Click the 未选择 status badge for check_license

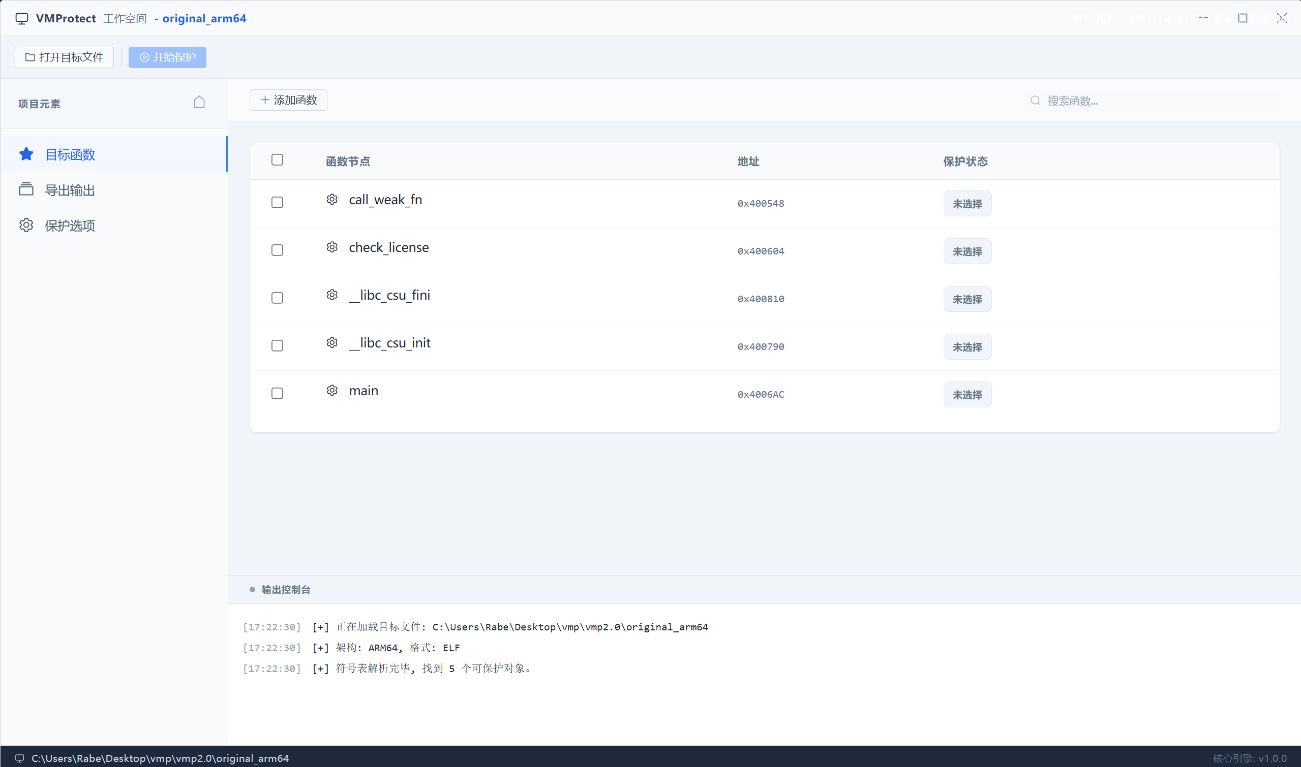click(x=967, y=251)
